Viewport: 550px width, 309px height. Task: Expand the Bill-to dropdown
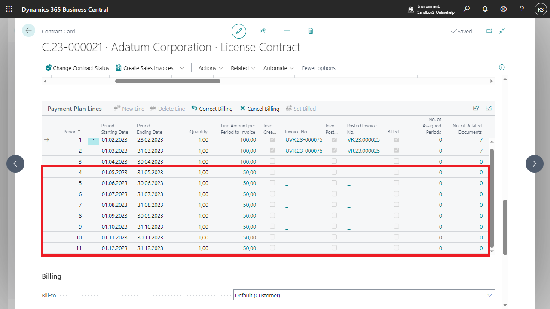pos(489,295)
